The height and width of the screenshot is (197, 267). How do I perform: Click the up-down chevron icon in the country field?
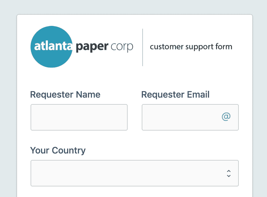(x=229, y=173)
